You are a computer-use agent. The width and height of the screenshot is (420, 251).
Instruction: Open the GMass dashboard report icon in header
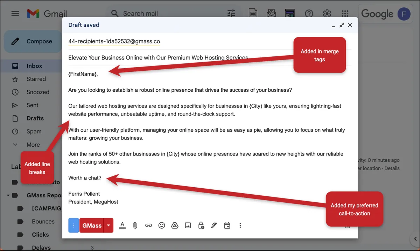289,14
